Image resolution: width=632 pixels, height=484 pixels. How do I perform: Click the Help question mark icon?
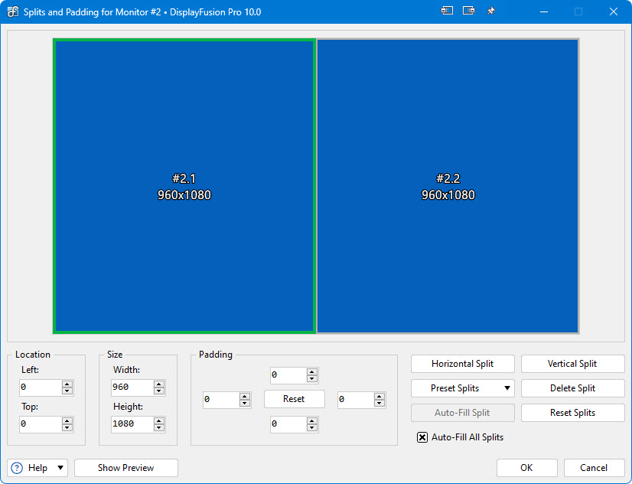(17, 468)
